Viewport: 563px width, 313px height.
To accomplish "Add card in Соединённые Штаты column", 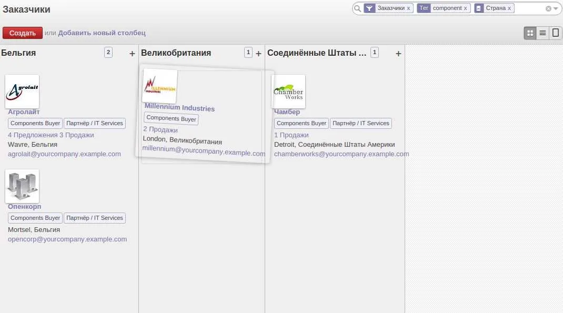I will (x=398, y=54).
